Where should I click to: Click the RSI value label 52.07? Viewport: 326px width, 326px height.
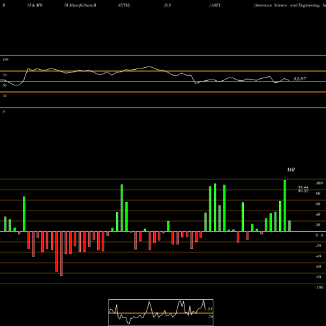pyautogui.click(x=300, y=79)
